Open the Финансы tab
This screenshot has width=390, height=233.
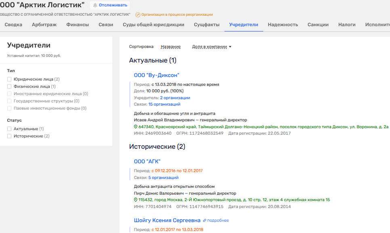coord(78,25)
